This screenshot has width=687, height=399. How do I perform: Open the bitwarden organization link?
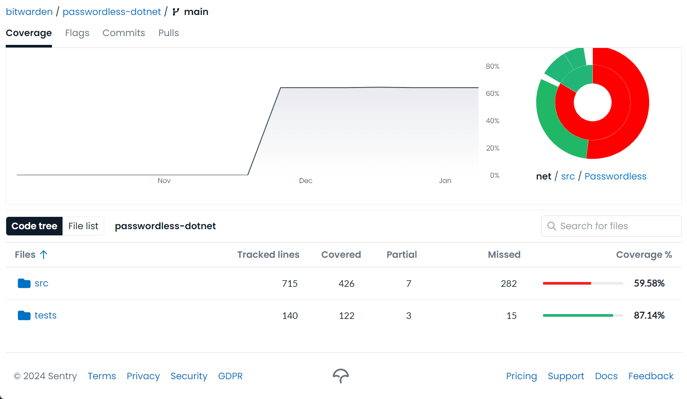(29, 11)
